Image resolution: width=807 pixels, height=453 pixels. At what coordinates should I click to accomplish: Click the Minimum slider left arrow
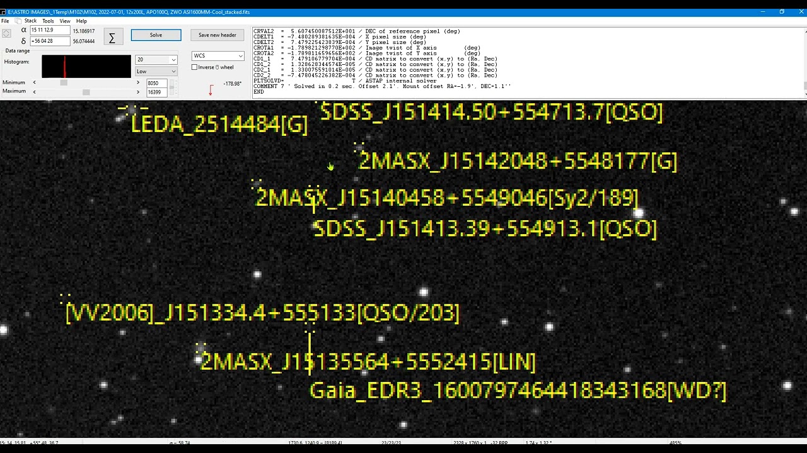click(34, 82)
